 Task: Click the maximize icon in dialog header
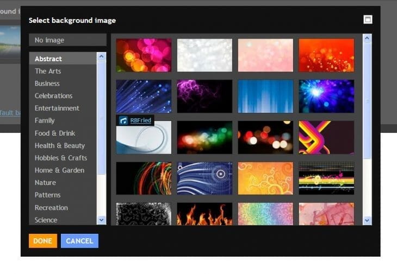tap(368, 20)
